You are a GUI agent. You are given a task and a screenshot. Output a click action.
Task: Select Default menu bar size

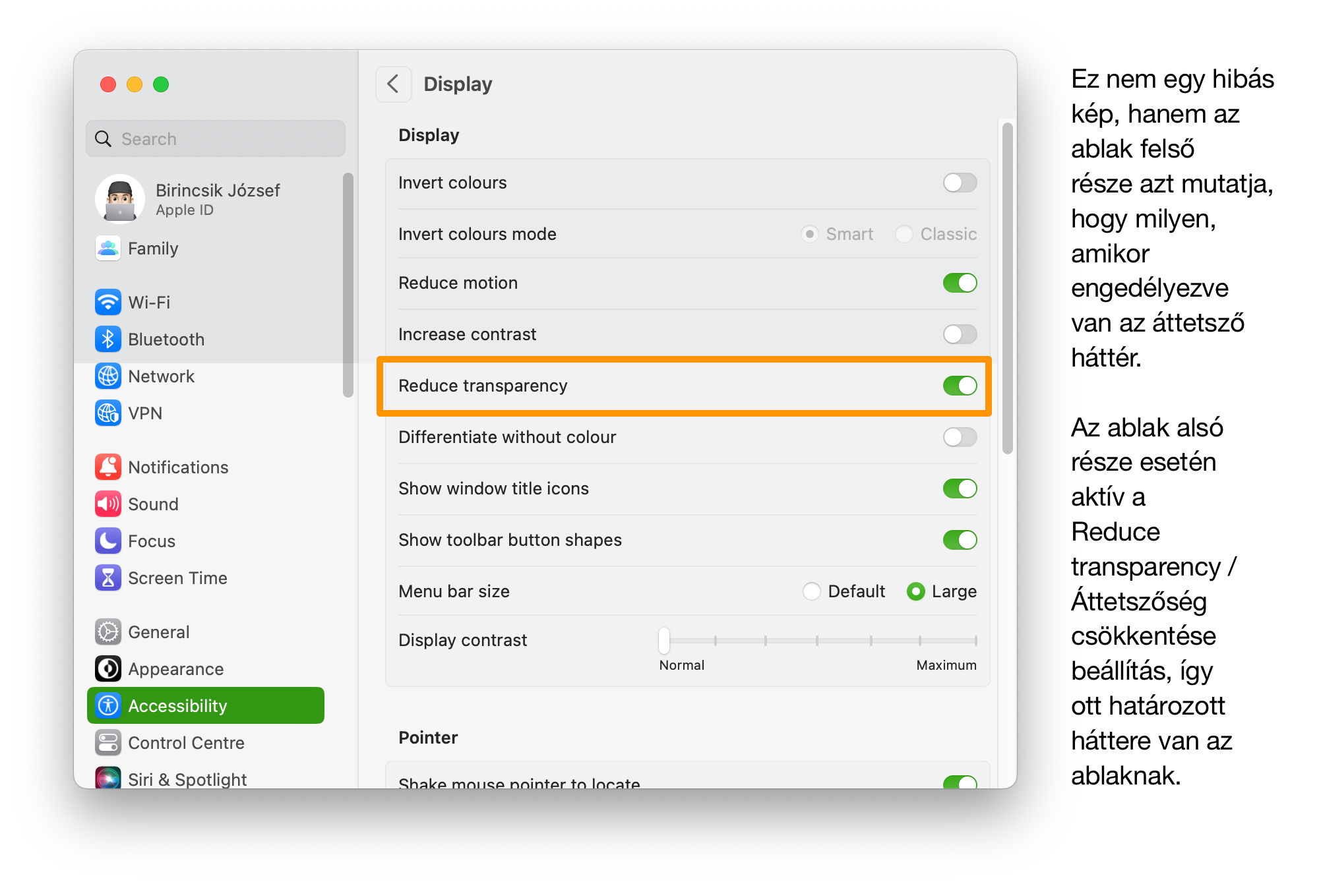pos(812,591)
